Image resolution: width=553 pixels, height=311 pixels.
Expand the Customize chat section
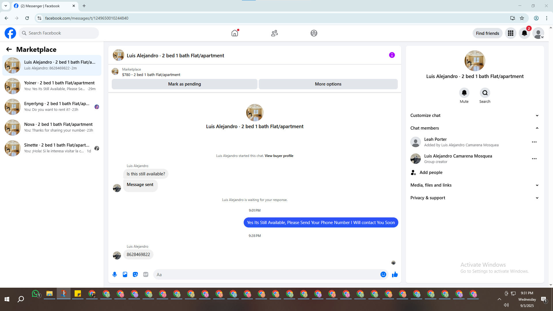coord(475,115)
